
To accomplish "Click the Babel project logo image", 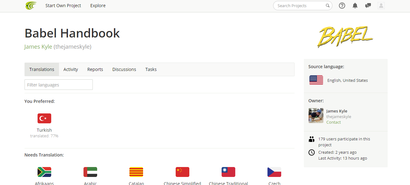I will click(x=345, y=37).
